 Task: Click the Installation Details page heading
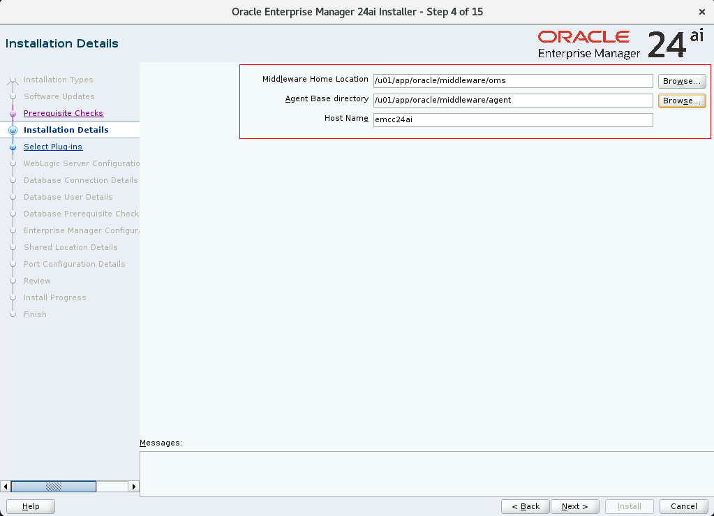point(62,43)
